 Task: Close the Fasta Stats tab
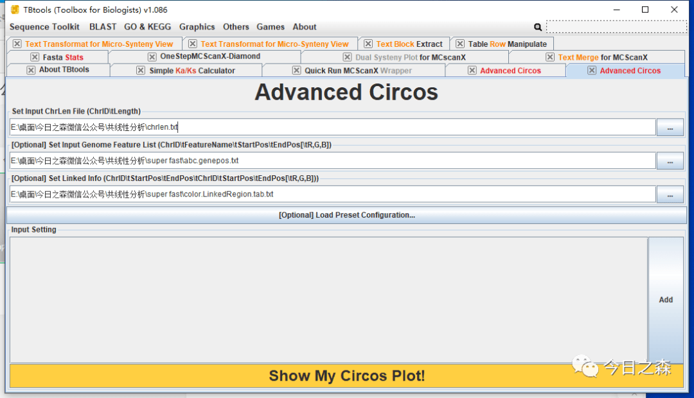point(35,57)
